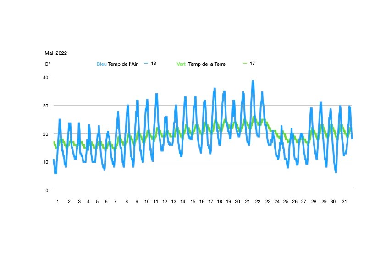Click day '25' on the x-axis
The image size is (386, 272).
tap(286, 201)
